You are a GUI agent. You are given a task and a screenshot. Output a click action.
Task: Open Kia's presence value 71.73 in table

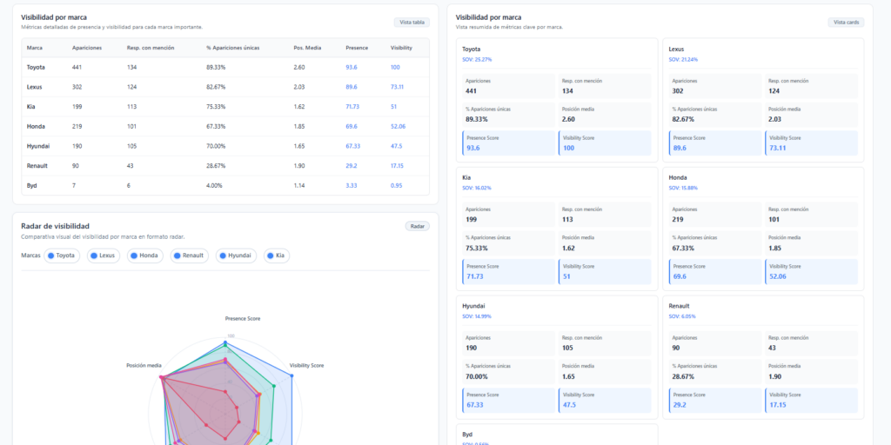(x=352, y=106)
